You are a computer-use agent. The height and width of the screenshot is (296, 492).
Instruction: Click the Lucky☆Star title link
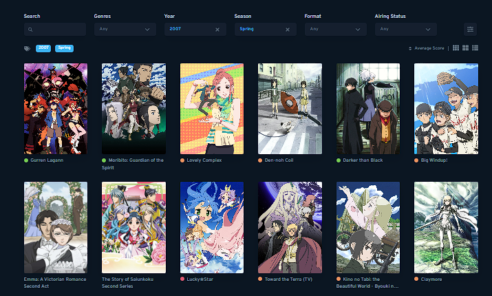pos(200,279)
